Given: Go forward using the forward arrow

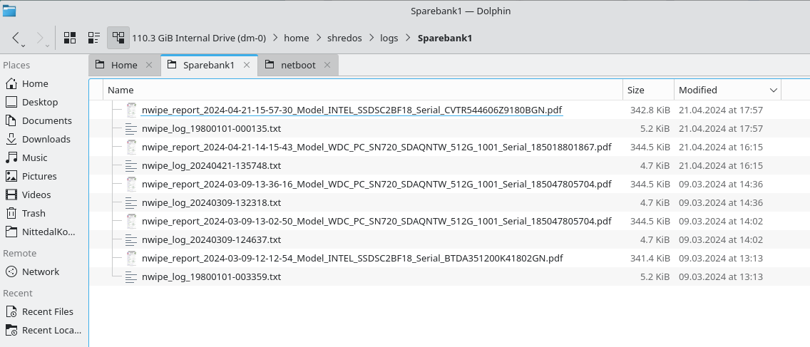Looking at the screenshot, I should pyautogui.click(x=40, y=38).
